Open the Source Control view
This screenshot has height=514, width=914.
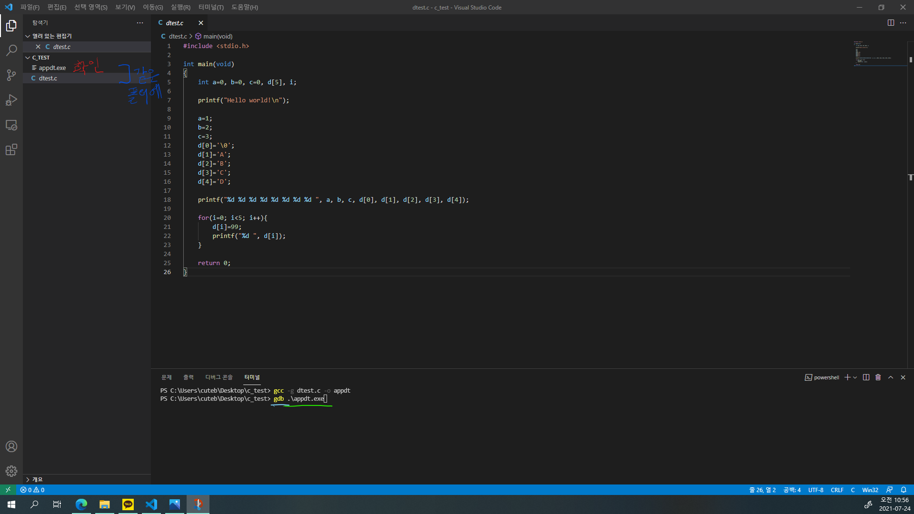point(11,75)
